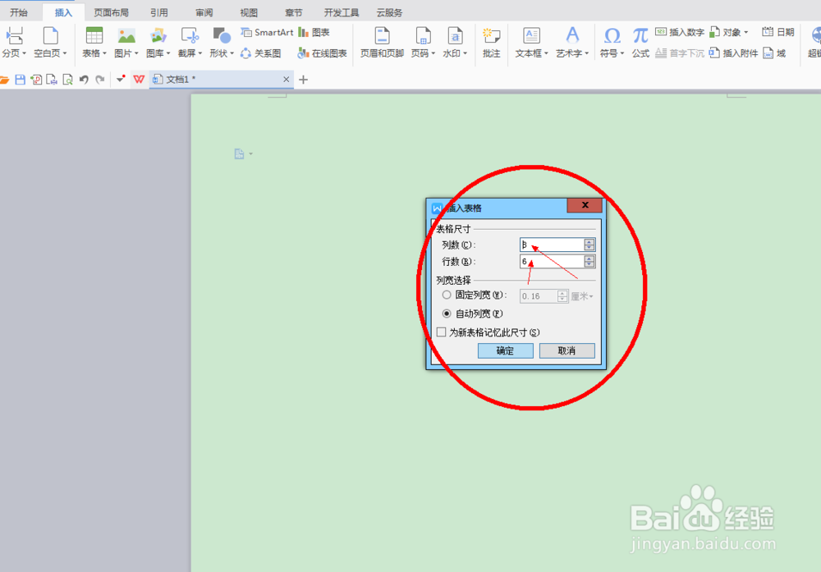Expand the 截屏 dropdown arrow
Viewport: 821px width, 572px height.
[x=200, y=53]
